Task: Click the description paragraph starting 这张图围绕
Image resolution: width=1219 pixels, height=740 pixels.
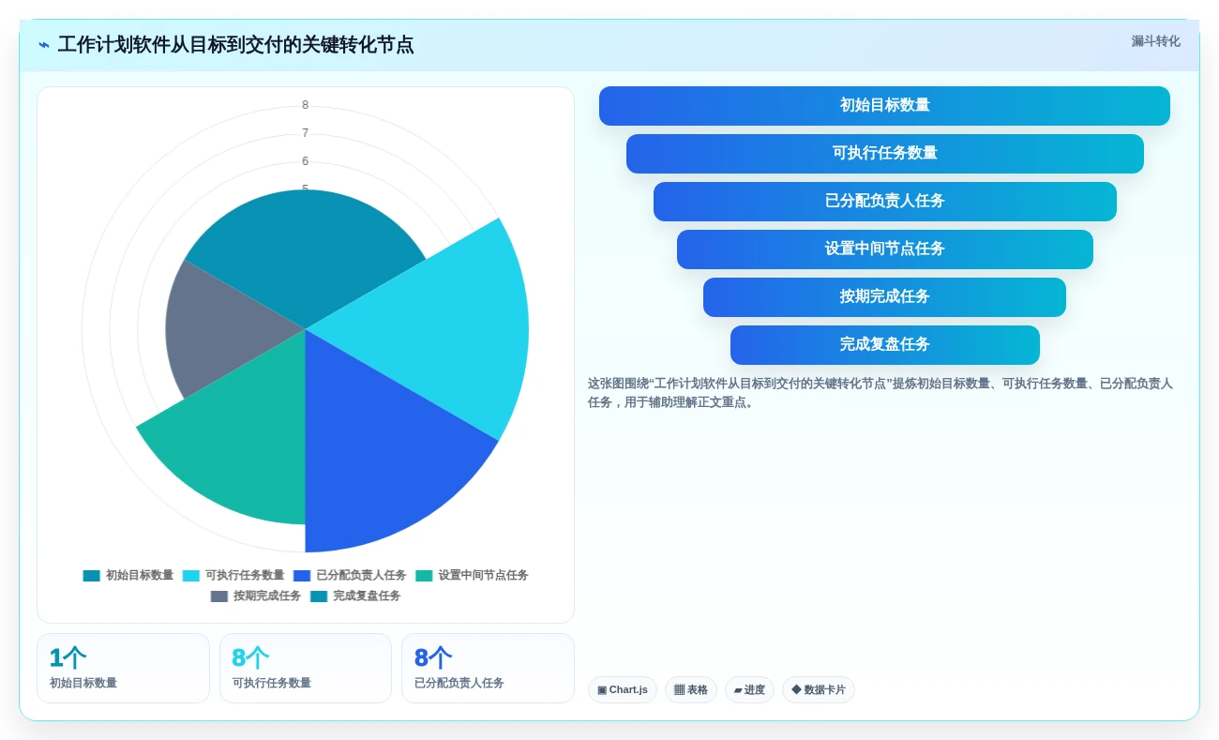Action: click(881, 393)
